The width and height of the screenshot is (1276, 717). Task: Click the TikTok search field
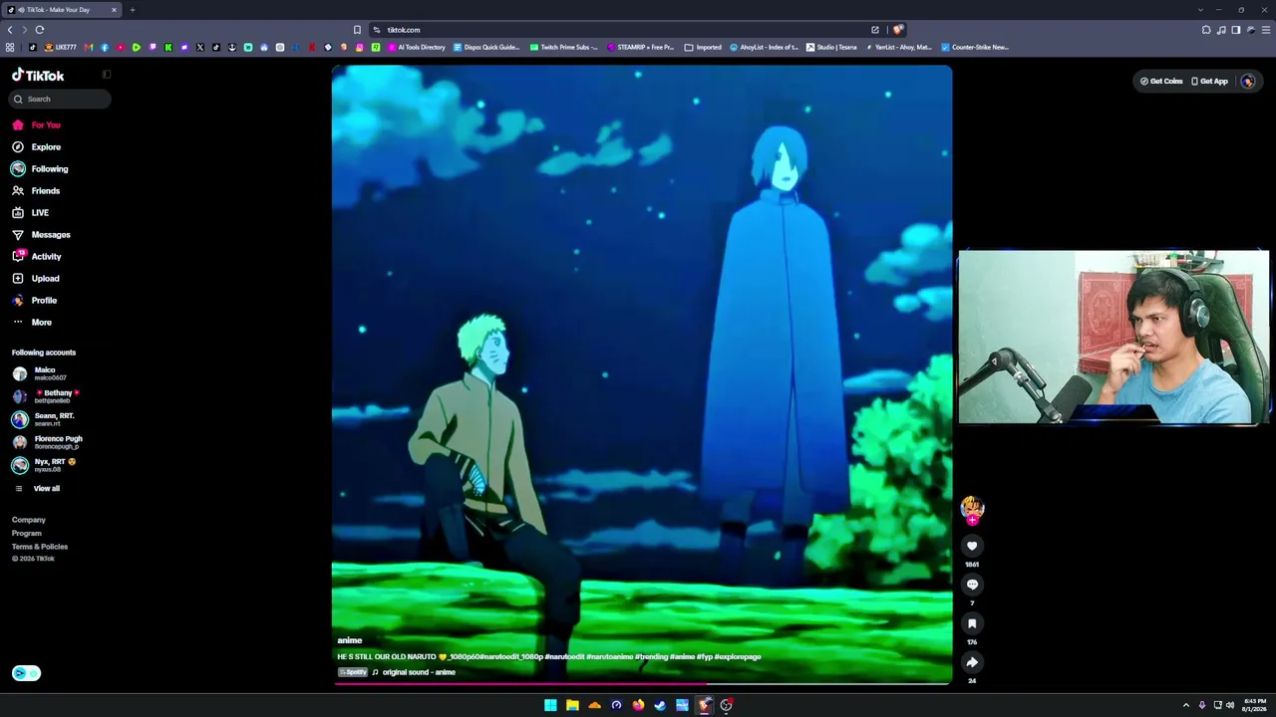61,99
